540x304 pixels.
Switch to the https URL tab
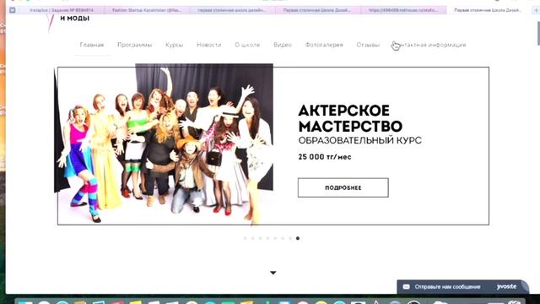[x=403, y=10]
